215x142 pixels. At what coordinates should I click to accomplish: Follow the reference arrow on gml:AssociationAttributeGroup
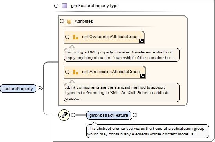(142, 76)
